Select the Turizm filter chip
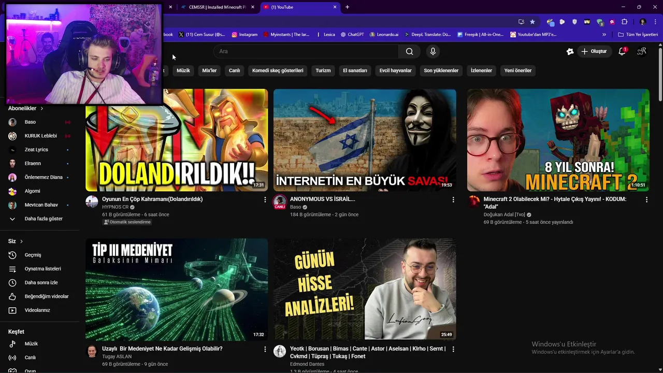This screenshot has height=373, width=663. 323,70
